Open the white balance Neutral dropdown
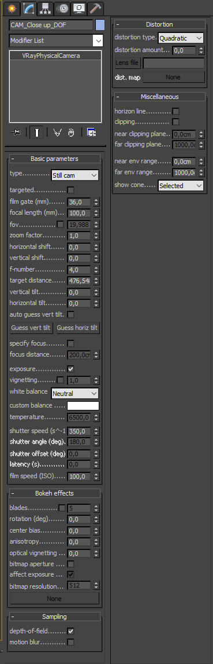Image resolution: width=213 pixels, height=664 pixels. click(x=75, y=394)
